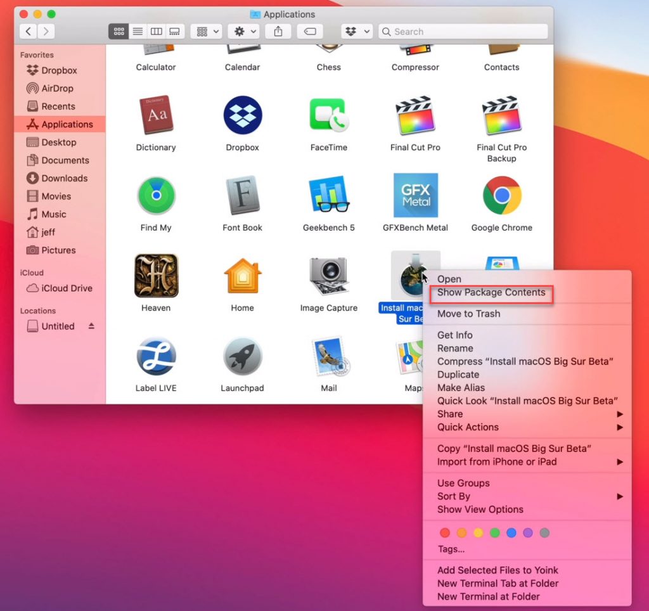Apply the red tag color
The height and width of the screenshot is (611, 649).
444,532
